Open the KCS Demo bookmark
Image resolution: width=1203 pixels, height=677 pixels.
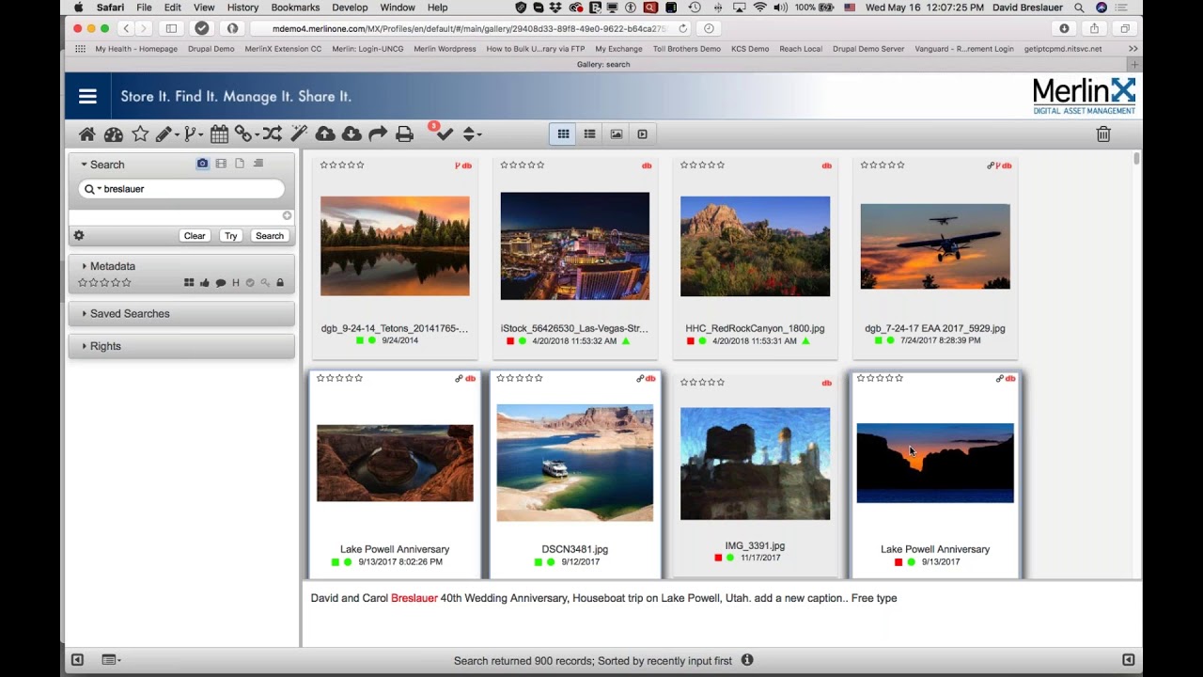tap(750, 49)
